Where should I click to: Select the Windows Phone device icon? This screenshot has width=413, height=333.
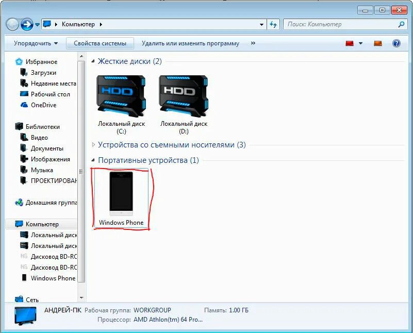coord(121,194)
